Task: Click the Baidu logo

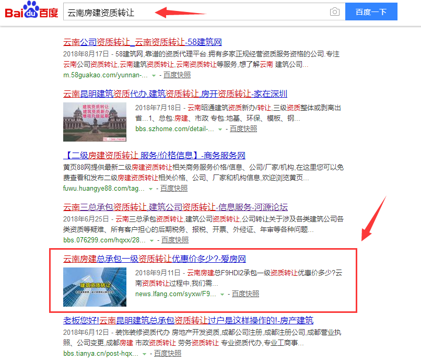Action: [x=32, y=10]
